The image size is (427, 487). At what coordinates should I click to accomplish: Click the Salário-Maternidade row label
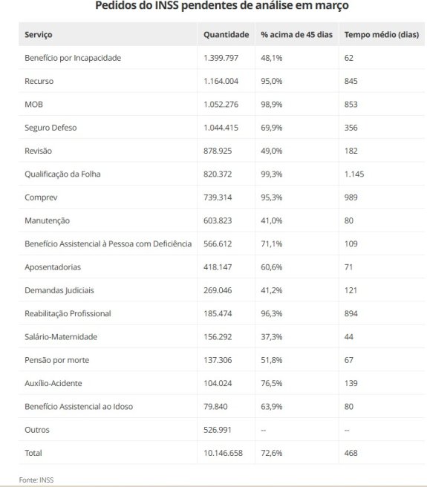(61, 337)
